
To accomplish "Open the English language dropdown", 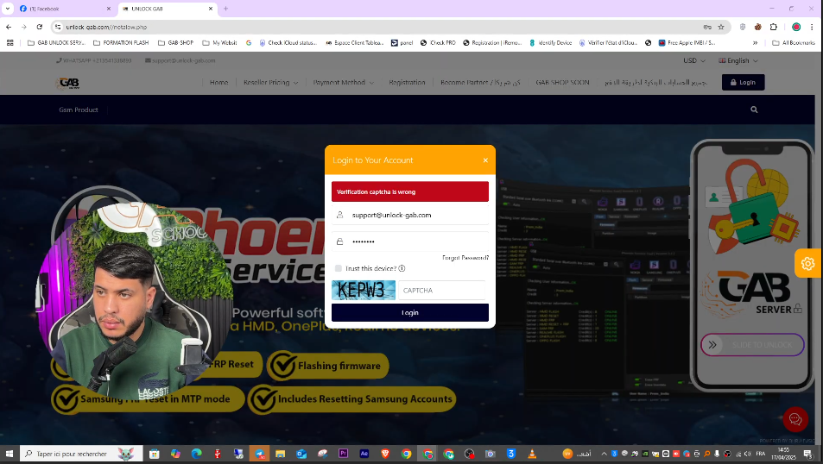I will (738, 61).
